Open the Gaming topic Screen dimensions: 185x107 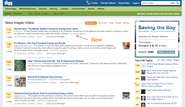coord(53,9)
